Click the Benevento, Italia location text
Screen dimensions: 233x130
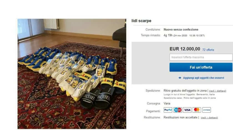pyautogui.click(x=205, y=94)
